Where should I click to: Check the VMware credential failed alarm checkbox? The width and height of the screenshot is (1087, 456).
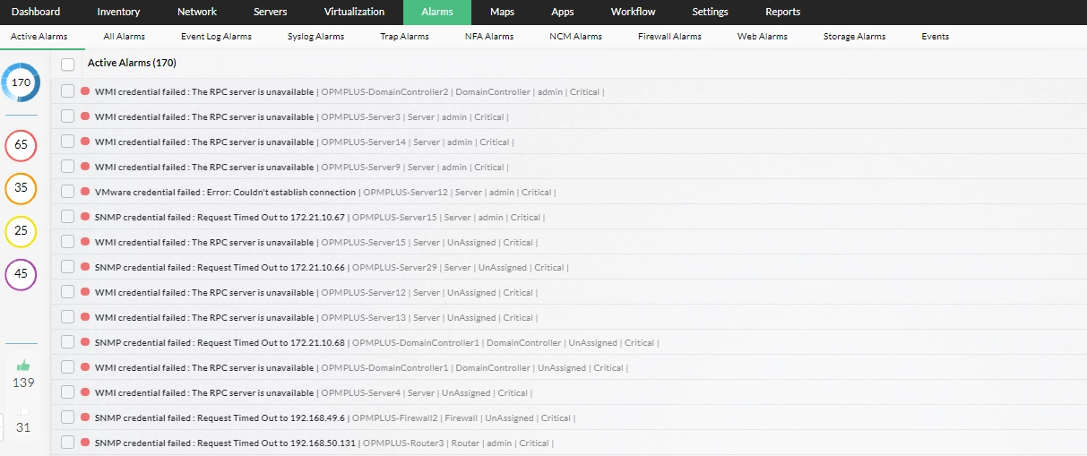tap(67, 192)
